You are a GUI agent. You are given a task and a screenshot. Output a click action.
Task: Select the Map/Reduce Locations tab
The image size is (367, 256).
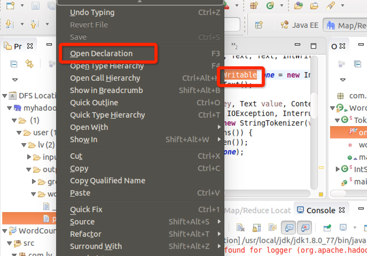click(257, 210)
